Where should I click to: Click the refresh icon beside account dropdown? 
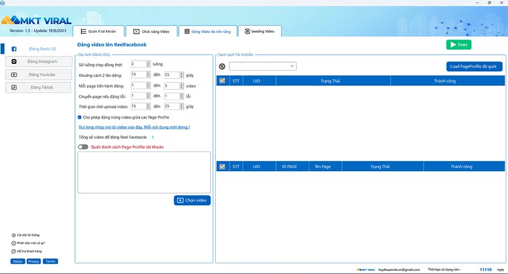(x=222, y=67)
